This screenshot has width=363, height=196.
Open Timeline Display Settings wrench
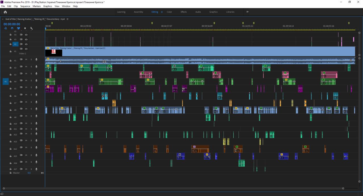point(31,28)
